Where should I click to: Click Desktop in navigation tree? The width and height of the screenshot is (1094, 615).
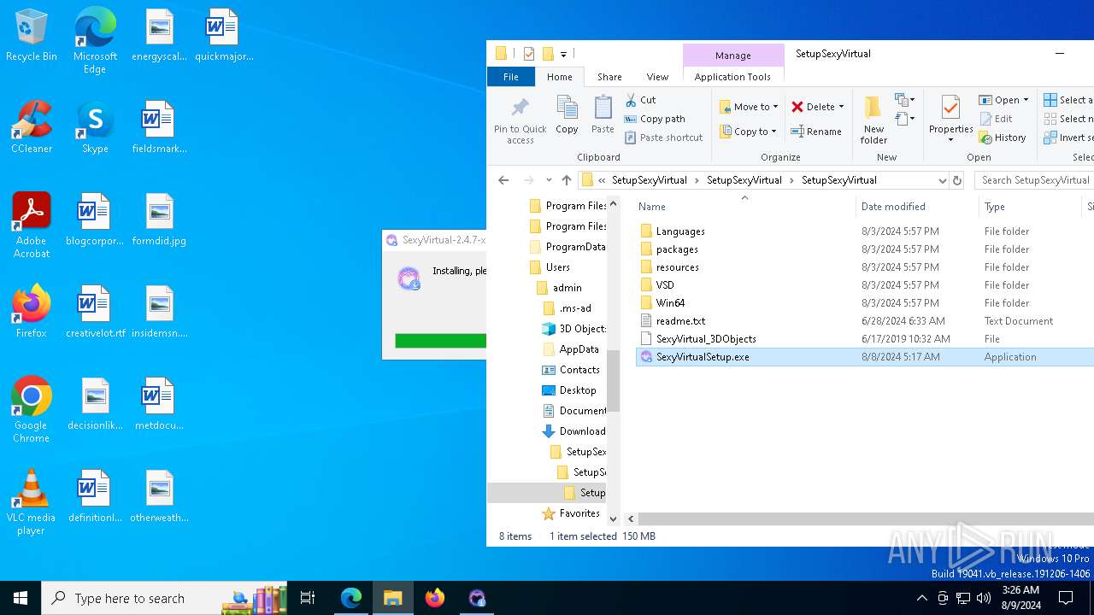coord(578,390)
